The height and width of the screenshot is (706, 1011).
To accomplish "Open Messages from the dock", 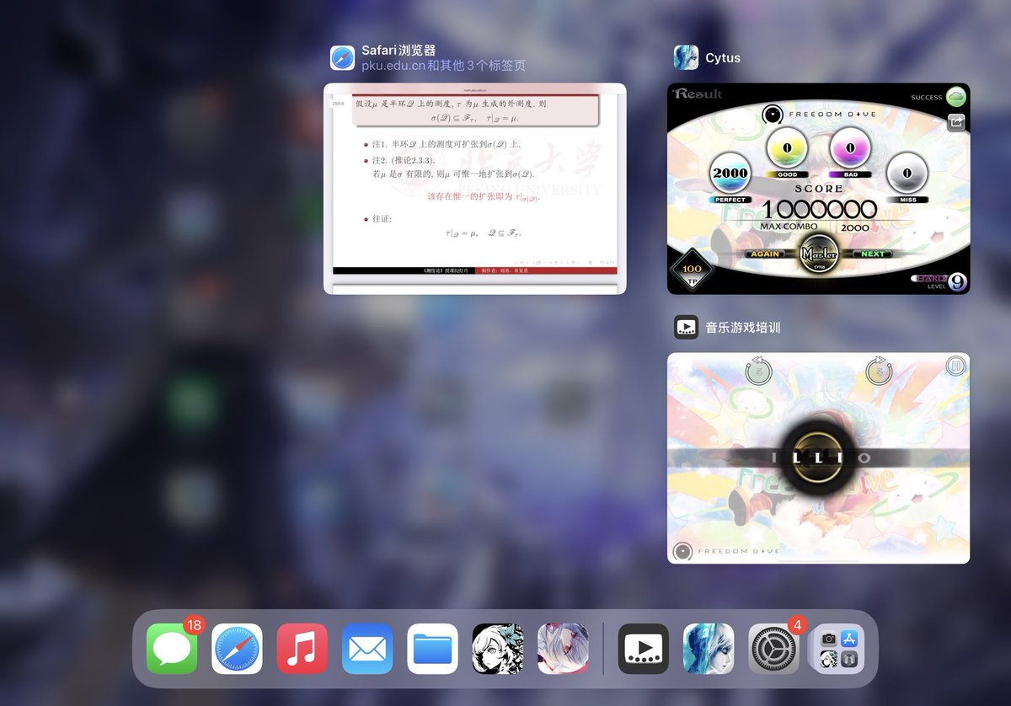I will coord(172,649).
